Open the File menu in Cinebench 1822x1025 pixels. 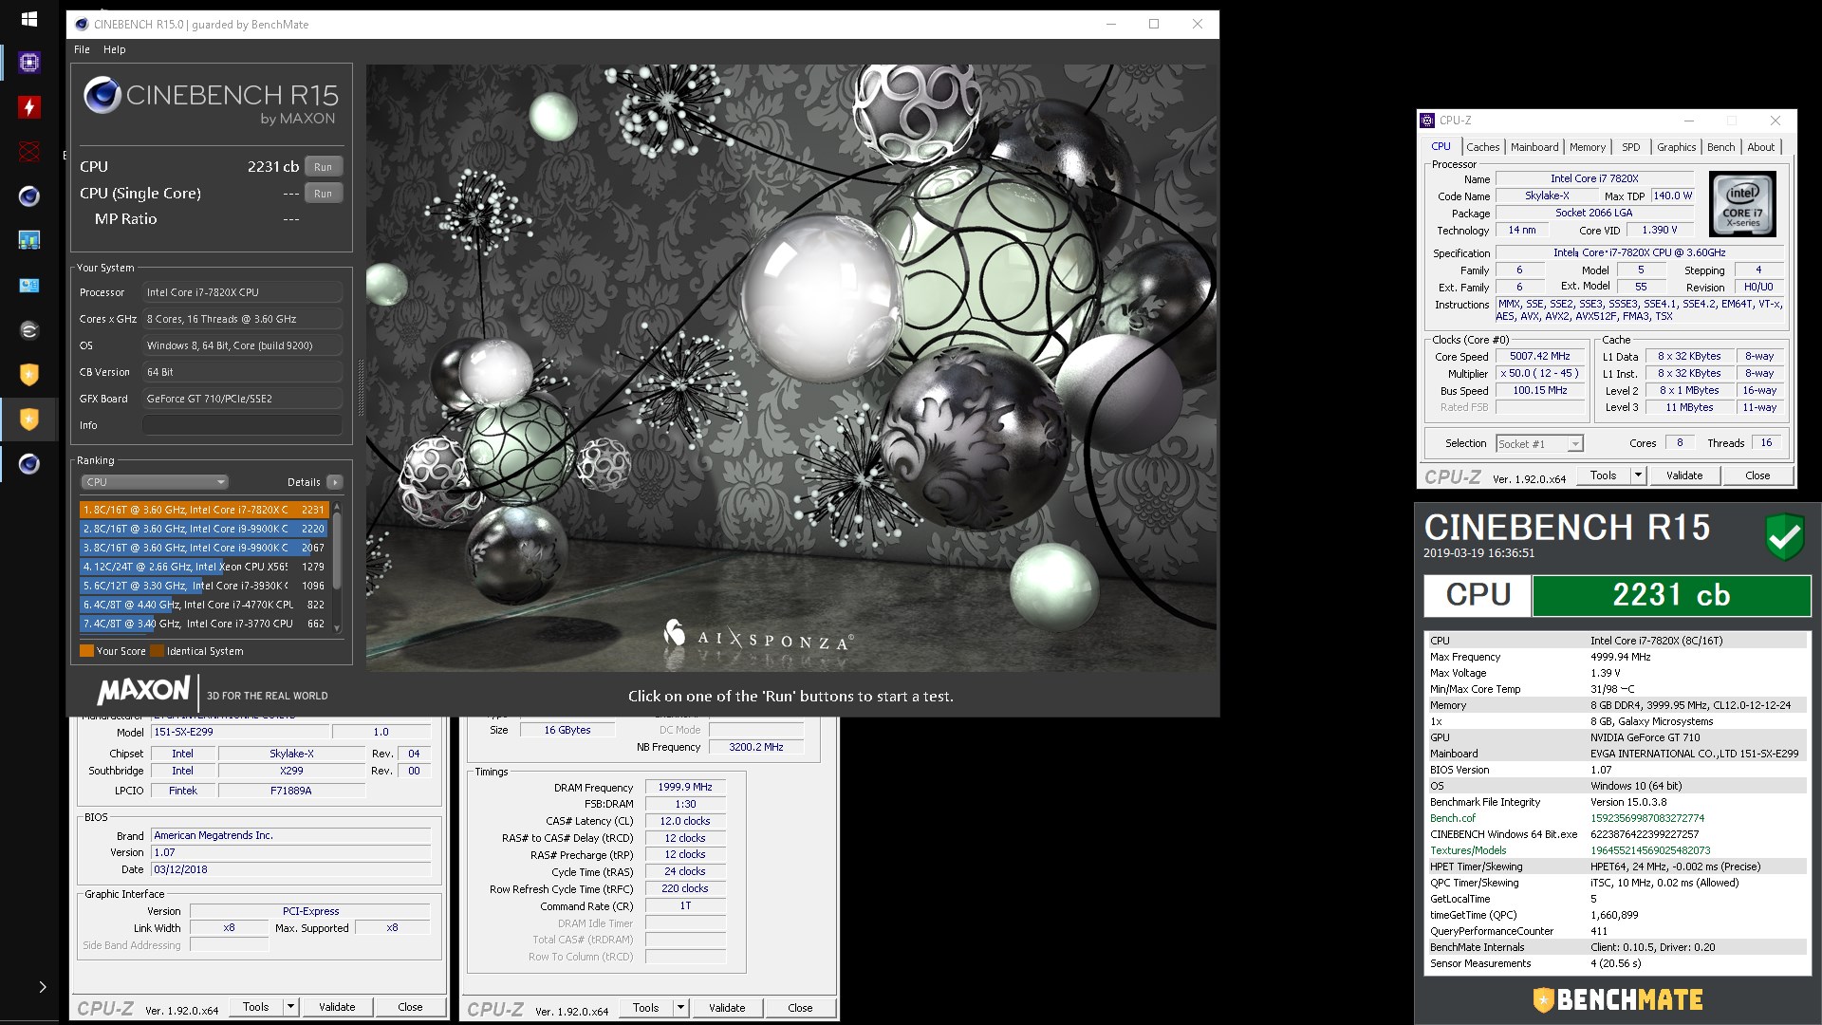click(x=83, y=49)
